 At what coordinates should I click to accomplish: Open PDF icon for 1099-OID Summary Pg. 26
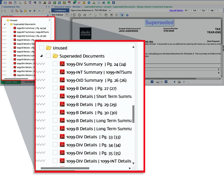pyautogui.click(x=62, y=80)
